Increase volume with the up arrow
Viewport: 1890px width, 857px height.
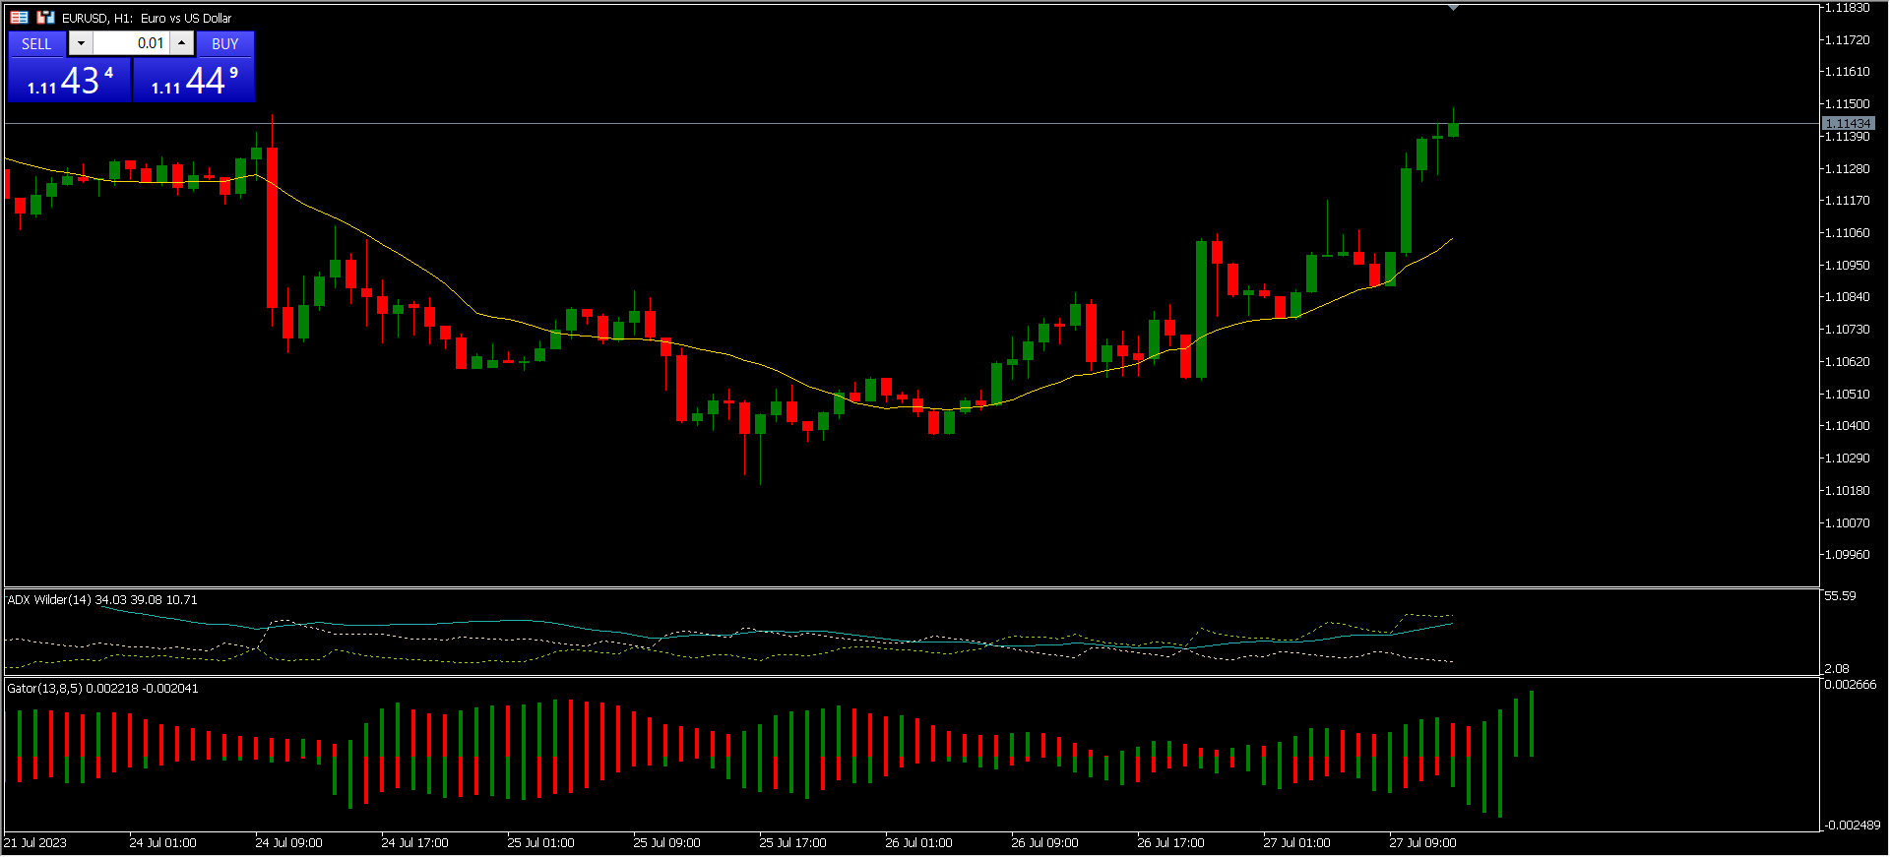click(x=182, y=43)
